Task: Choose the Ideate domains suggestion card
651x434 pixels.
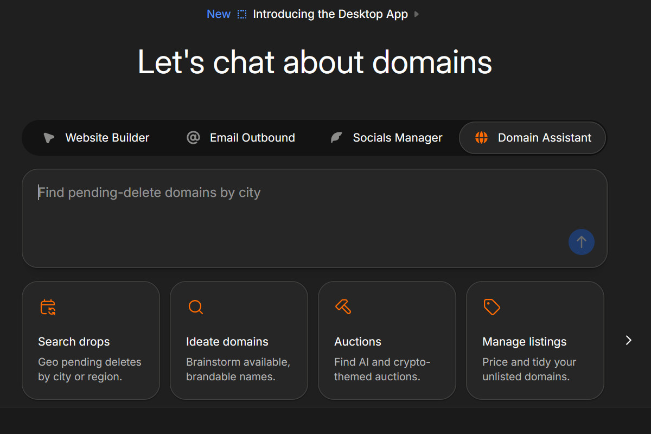Action: click(x=239, y=340)
